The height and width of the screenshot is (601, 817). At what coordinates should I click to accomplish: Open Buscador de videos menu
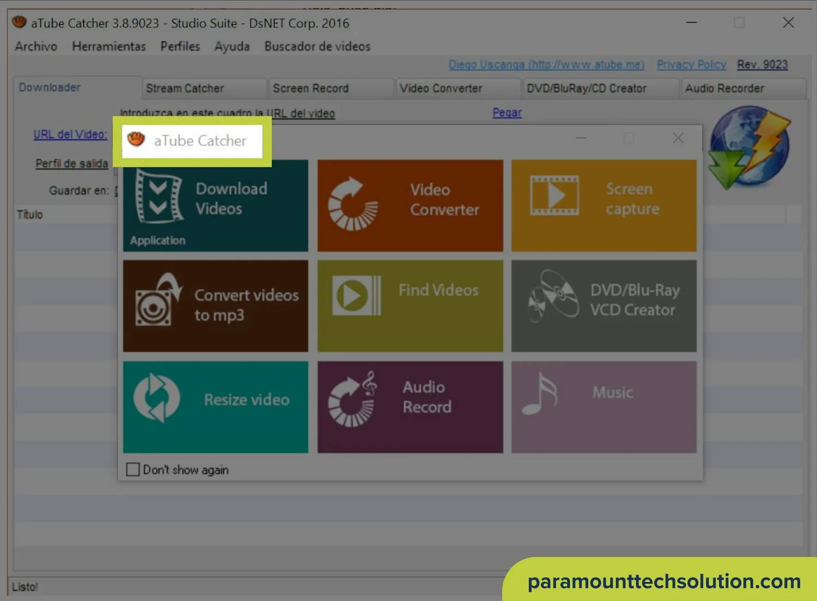[x=318, y=46]
